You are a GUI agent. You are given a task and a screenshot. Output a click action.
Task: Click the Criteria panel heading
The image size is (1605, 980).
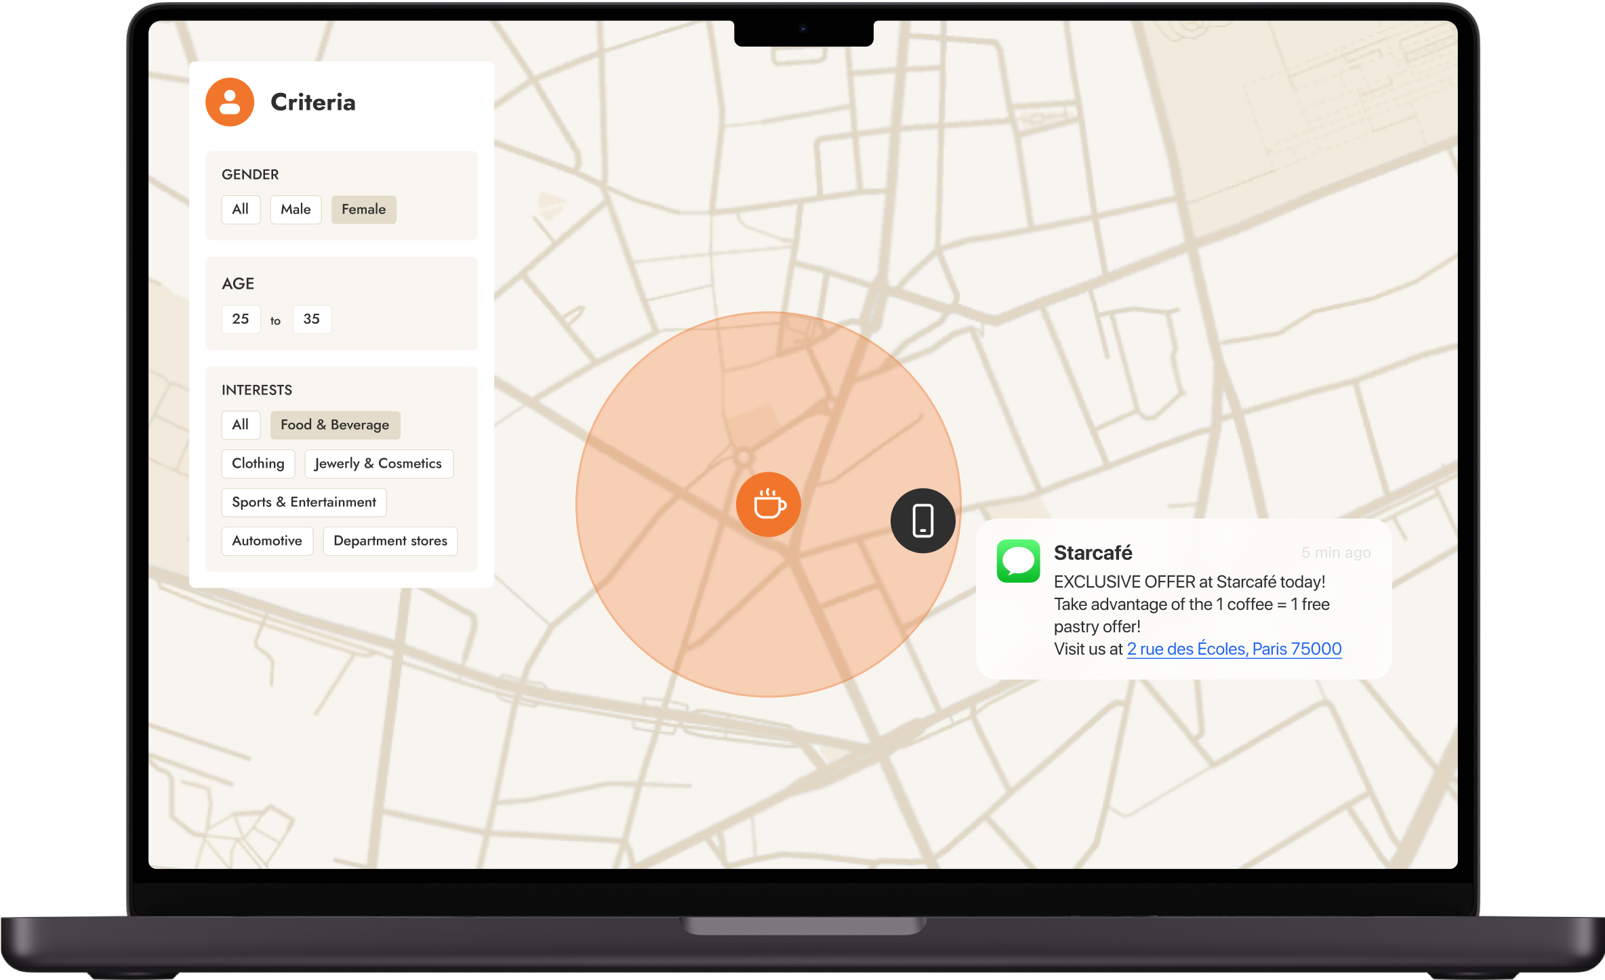[312, 102]
